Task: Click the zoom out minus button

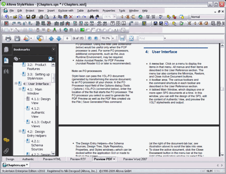Action: tap(90, 38)
